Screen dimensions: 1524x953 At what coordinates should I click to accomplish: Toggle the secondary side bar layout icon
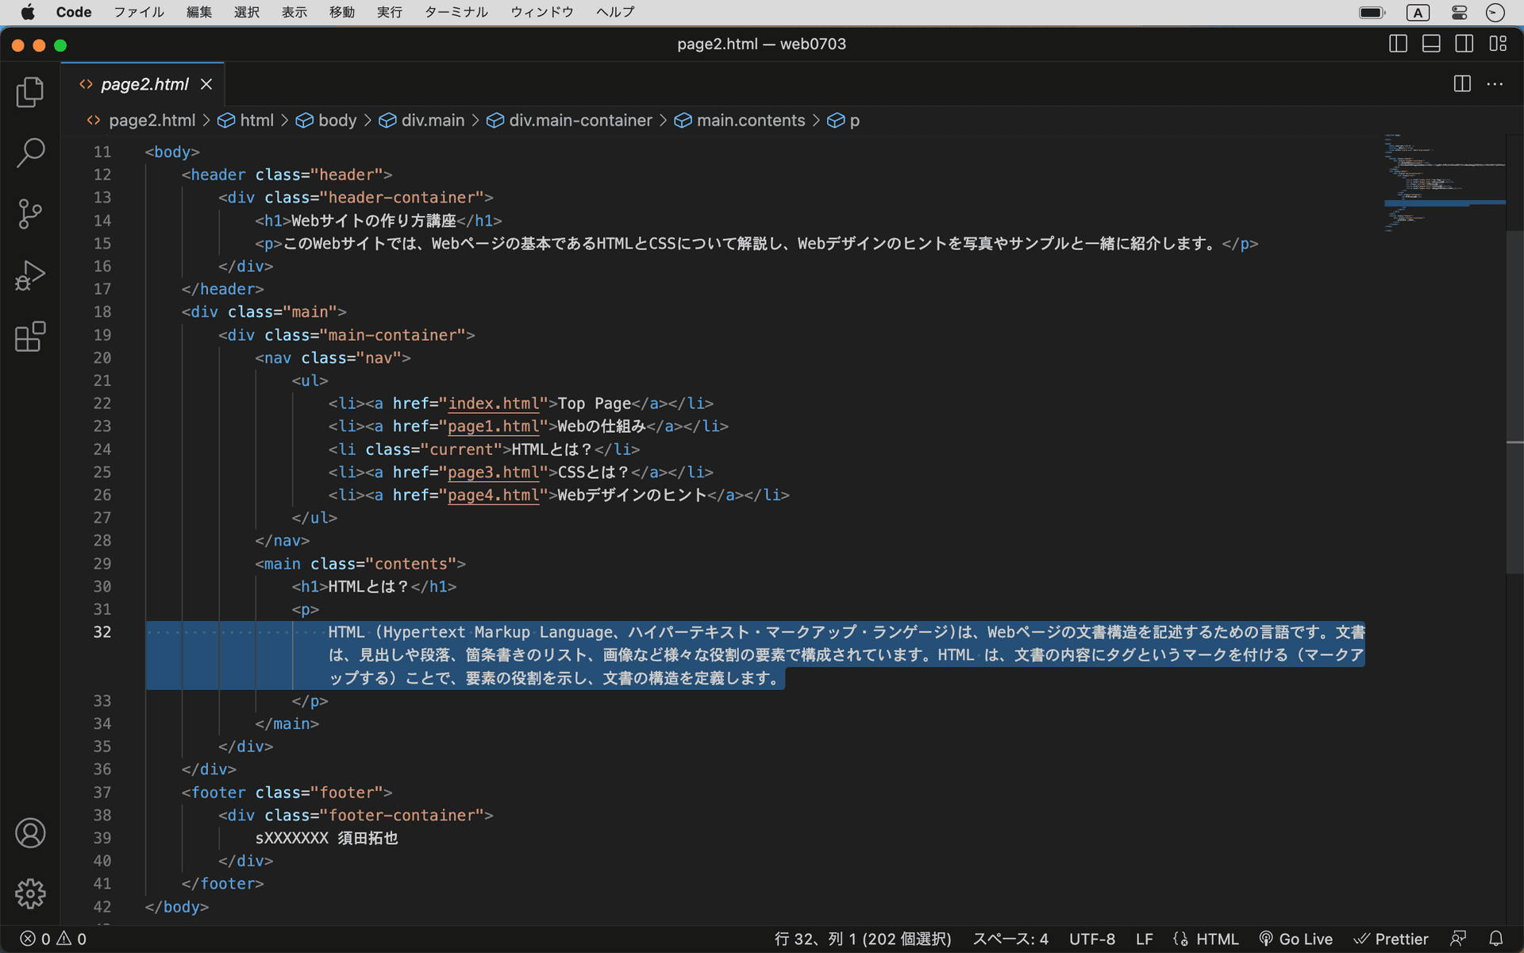point(1464,44)
